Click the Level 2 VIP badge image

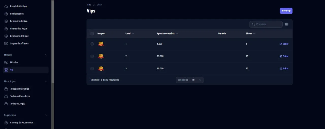tap(101, 56)
